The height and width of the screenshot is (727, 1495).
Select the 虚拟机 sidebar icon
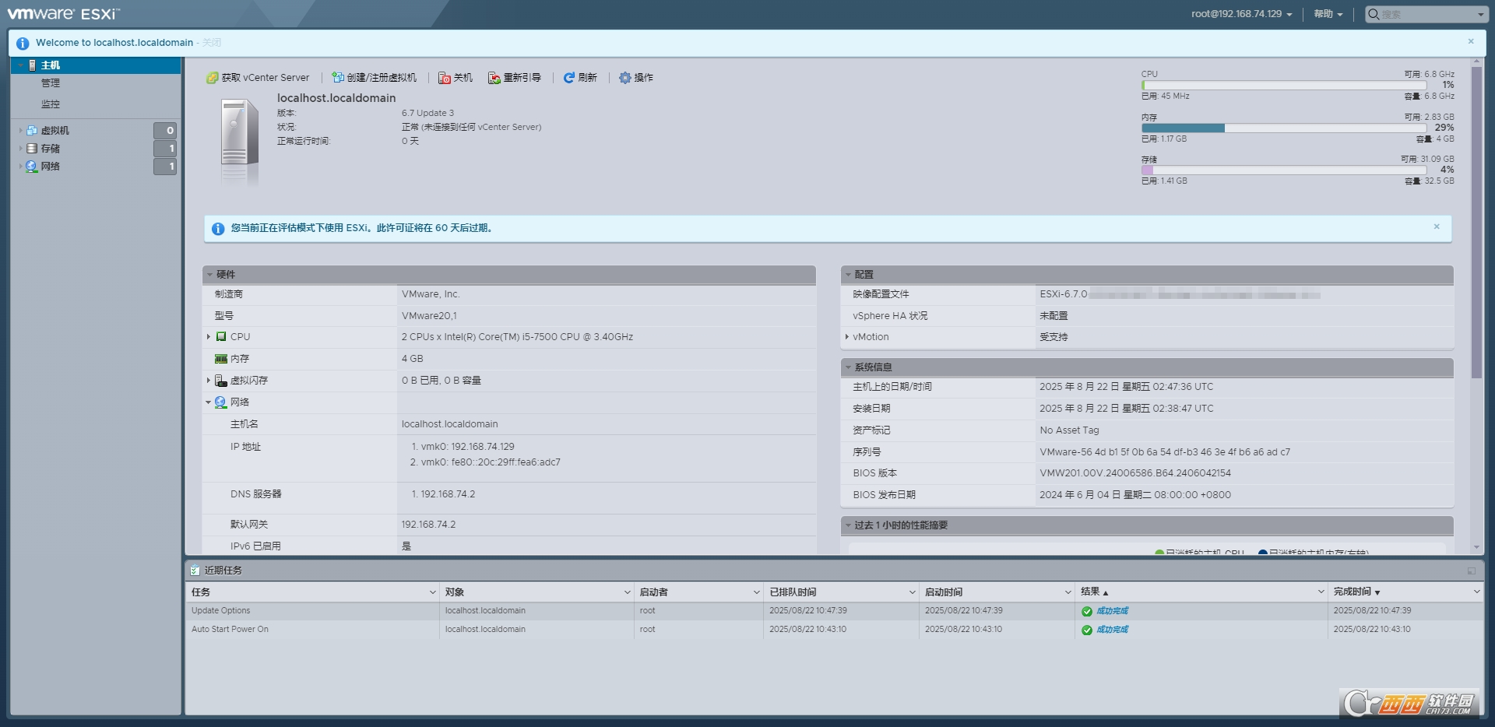[31, 130]
